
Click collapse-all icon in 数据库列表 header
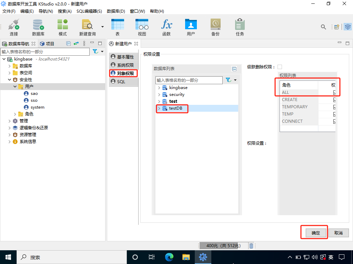point(234,69)
